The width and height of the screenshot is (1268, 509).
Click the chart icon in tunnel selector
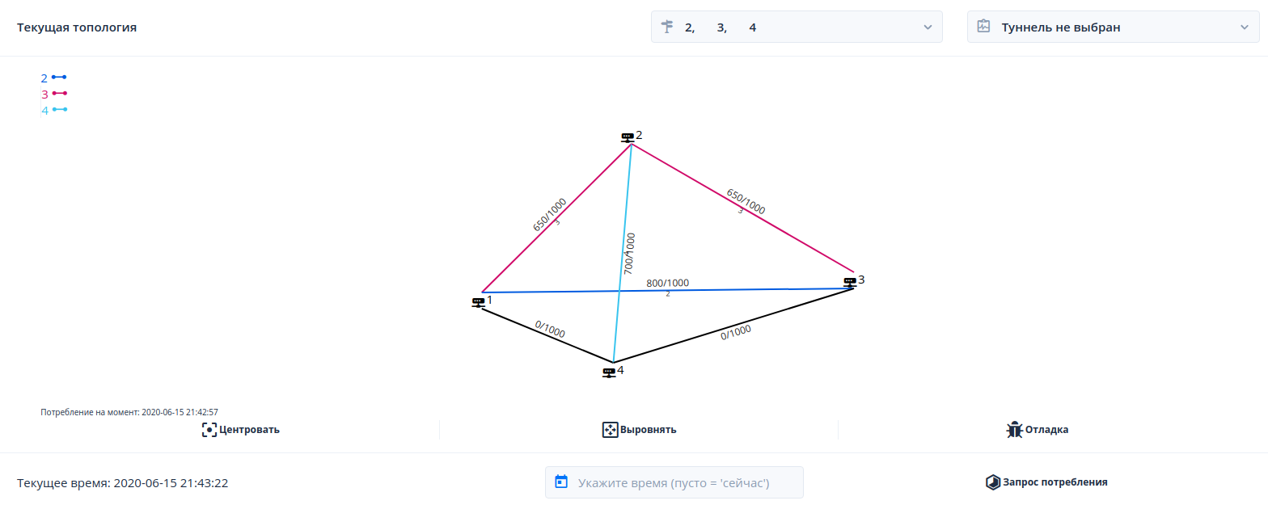(983, 27)
